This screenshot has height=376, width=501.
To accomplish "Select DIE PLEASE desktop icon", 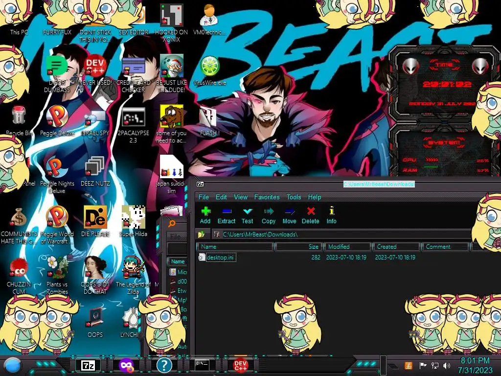I will pos(95,222).
